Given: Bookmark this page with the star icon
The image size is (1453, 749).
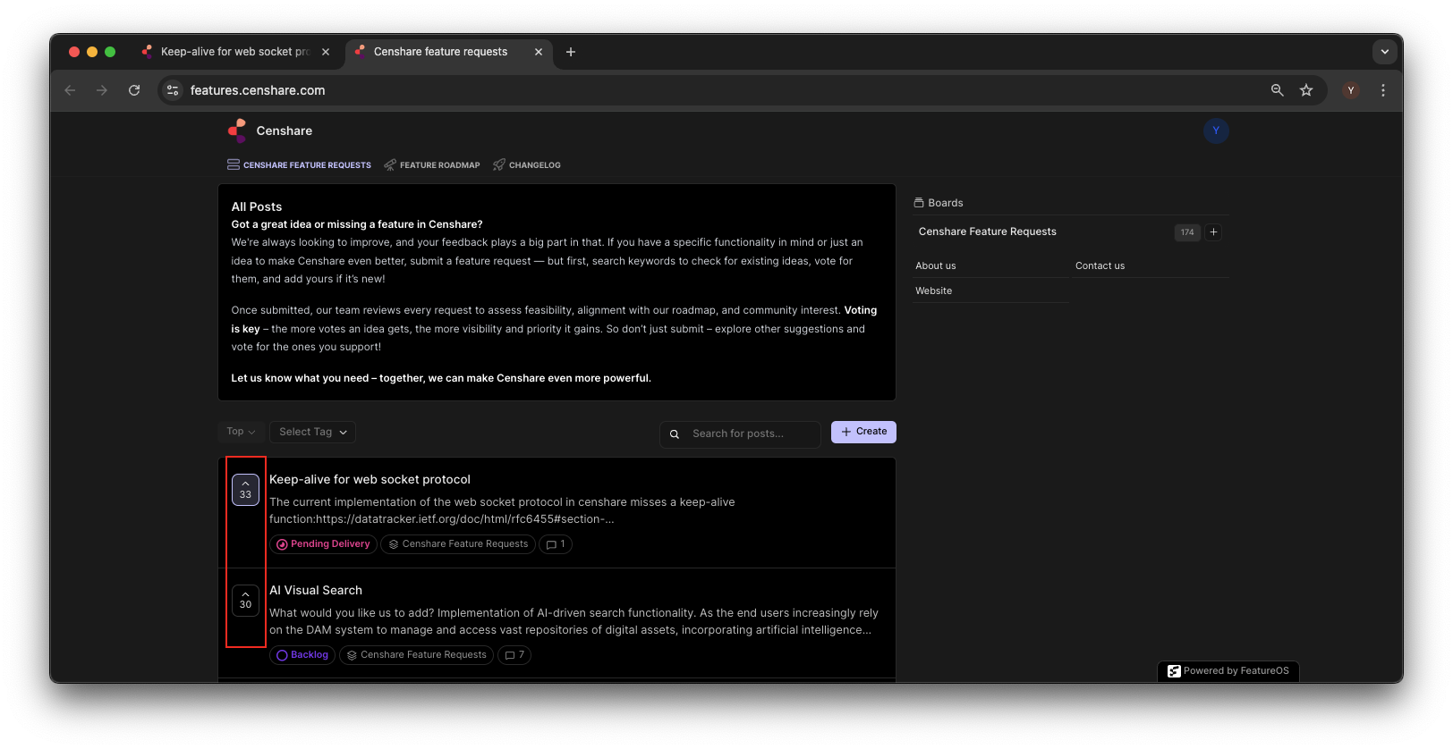Looking at the screenshot, I should tap(1306, 90).
